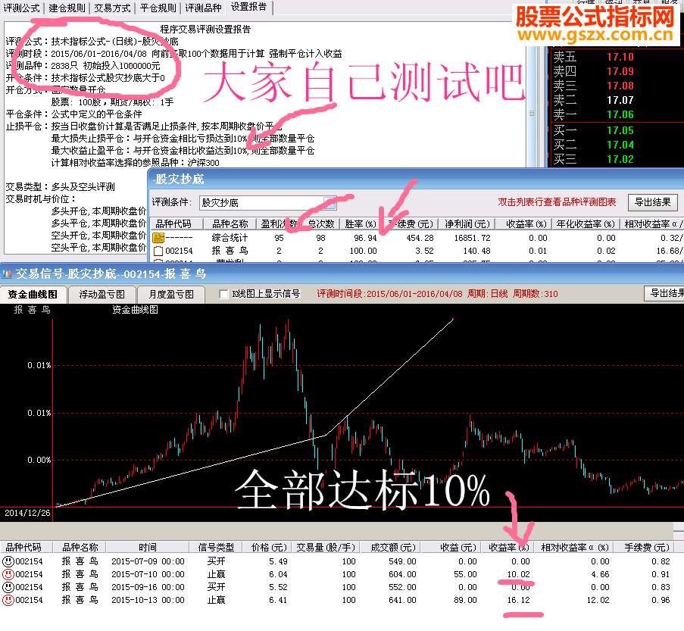This screenshot has height=631, width=684.
Task: Click the 信号类型 column header
Action: (216, 547)
